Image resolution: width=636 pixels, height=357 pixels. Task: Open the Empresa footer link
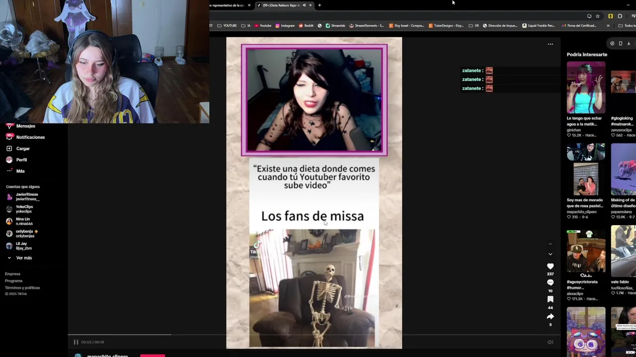(12, 274)
